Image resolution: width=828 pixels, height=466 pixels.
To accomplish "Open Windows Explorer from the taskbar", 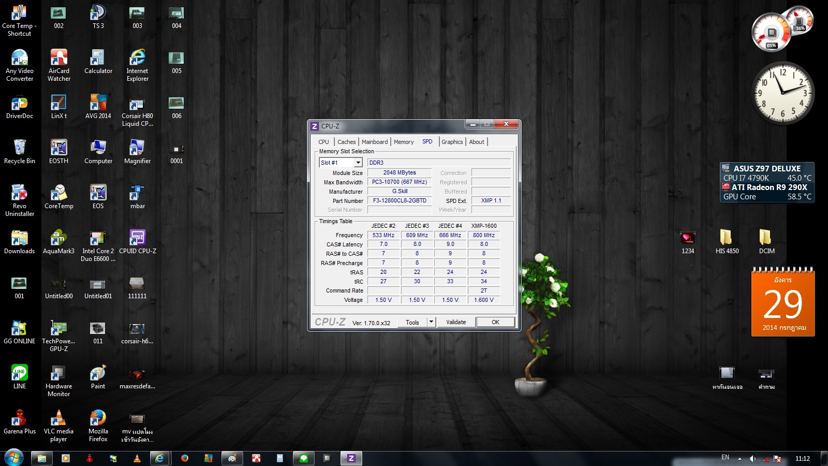I will [42, 458].
